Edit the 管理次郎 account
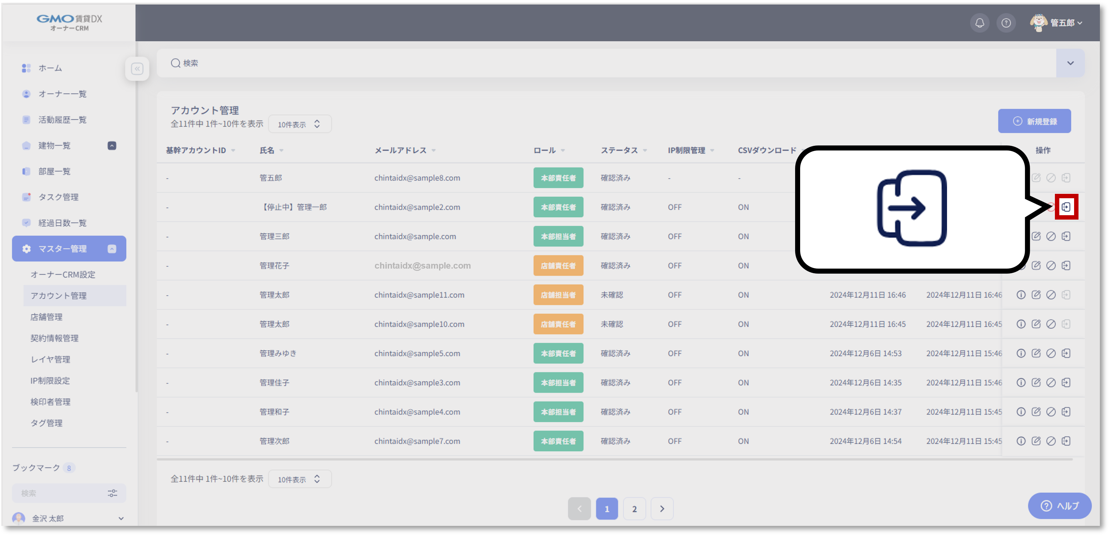The image size is (1109, 535). click(x=1036, y=441)
